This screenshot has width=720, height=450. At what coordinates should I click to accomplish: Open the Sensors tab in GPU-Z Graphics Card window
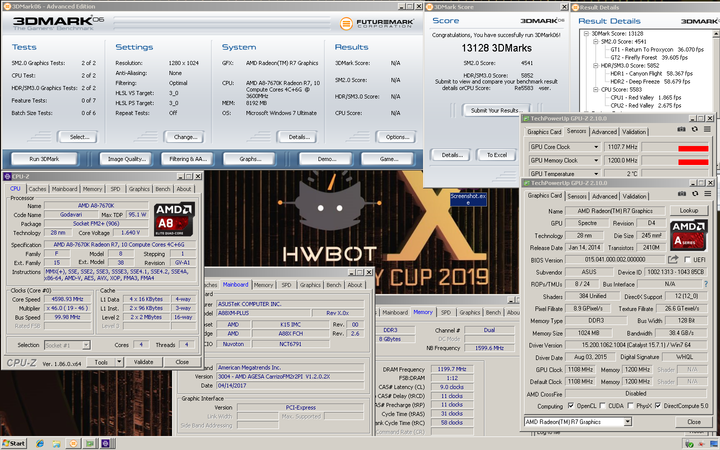(x=577, y=196)
